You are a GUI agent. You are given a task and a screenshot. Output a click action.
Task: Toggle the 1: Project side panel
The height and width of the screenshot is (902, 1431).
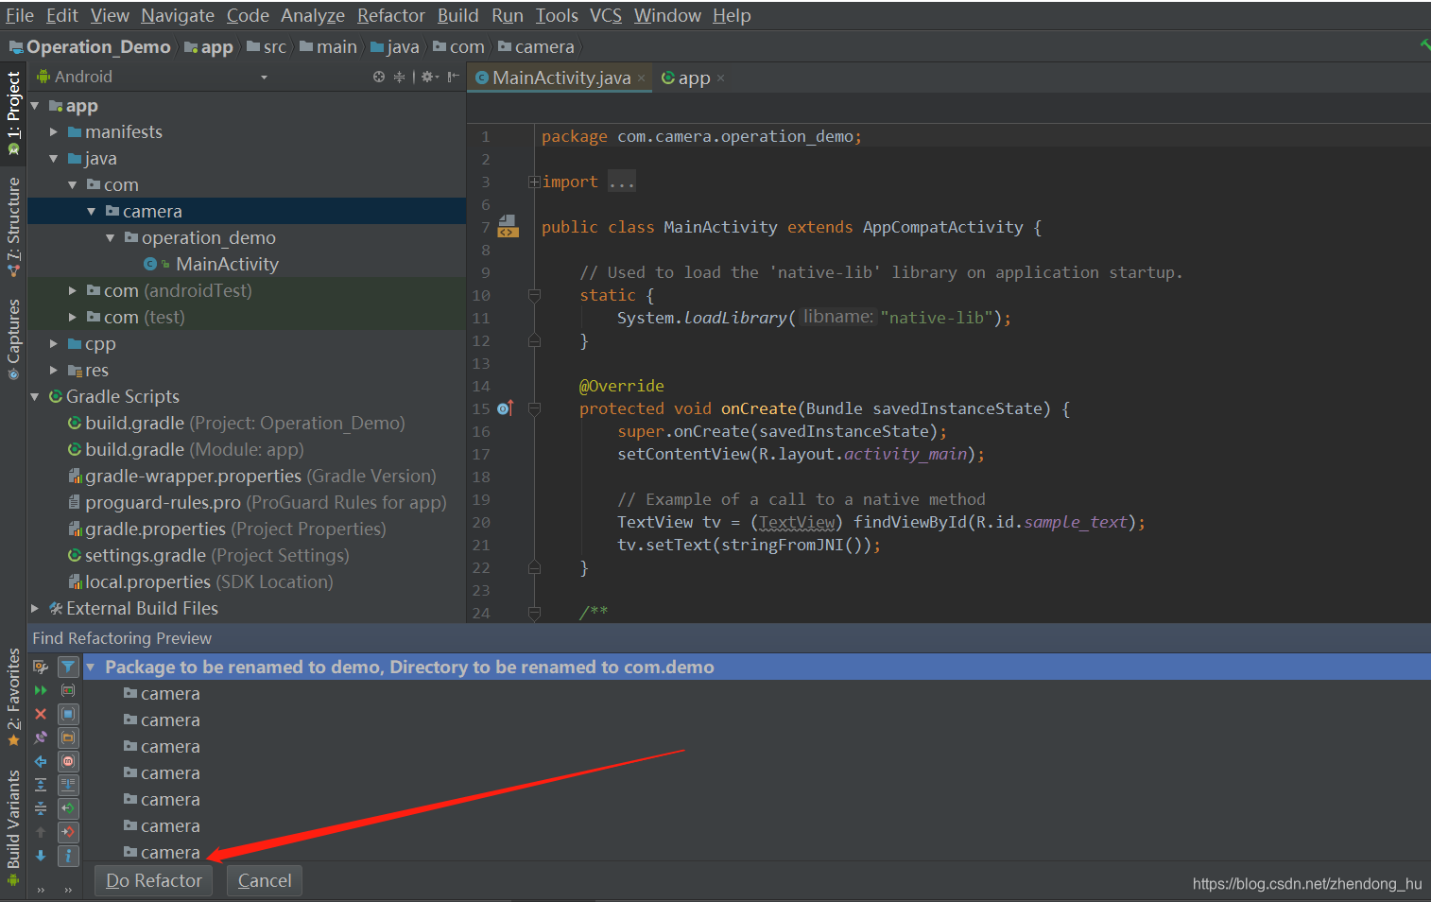point(13,113)
